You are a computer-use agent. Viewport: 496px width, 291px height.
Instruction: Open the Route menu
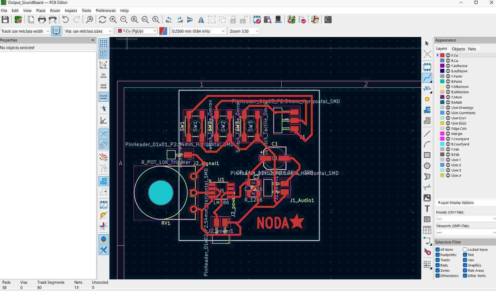[55, 11]
